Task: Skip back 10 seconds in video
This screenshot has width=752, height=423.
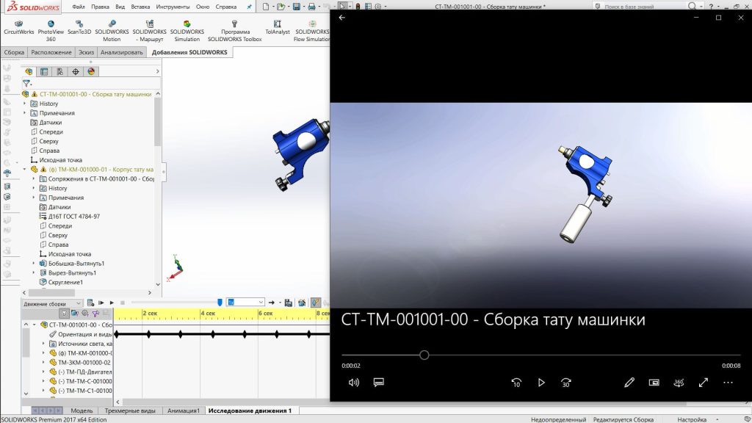Action: (516, 382)
